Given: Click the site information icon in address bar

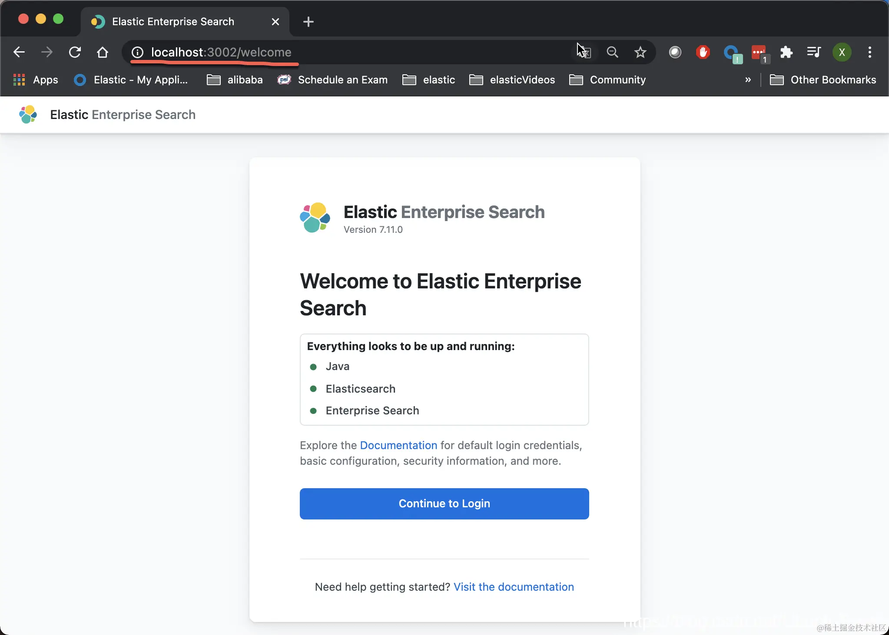Looking at the screenshot, I should (x=137, y=53).
